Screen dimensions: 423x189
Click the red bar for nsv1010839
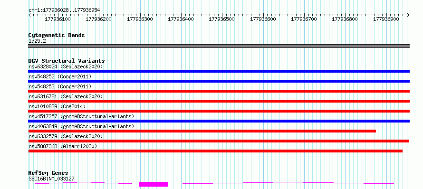tap(219, 111)
